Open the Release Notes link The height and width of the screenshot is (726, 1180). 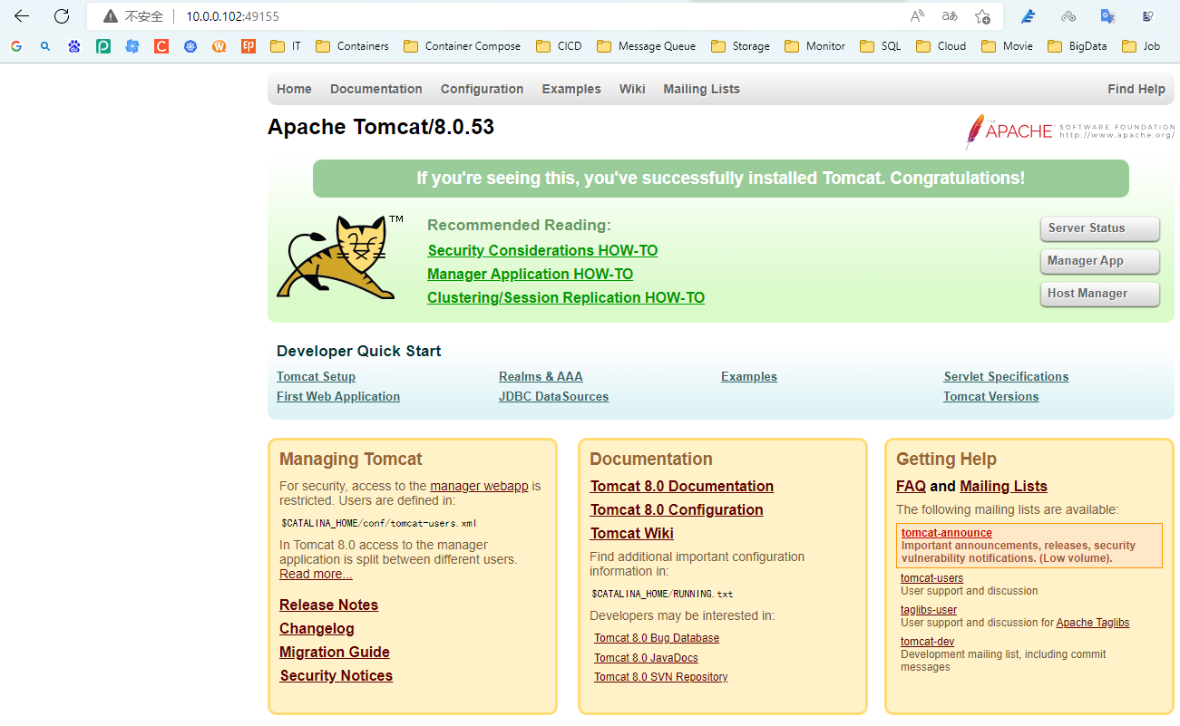pos(328,605)
